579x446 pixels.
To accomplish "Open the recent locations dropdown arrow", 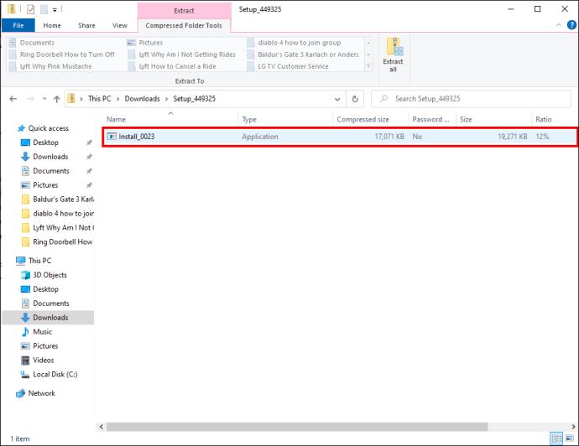I will coord(44,99).
